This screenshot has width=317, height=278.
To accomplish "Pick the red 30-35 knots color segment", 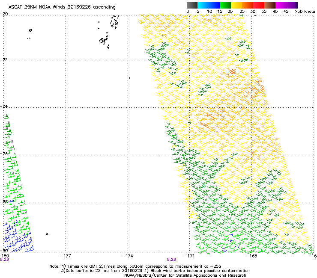I will (x=259, y=5).
